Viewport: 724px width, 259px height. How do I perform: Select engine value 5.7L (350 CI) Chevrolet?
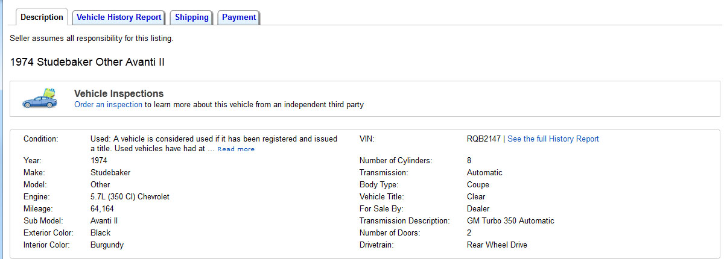(130, 196)
